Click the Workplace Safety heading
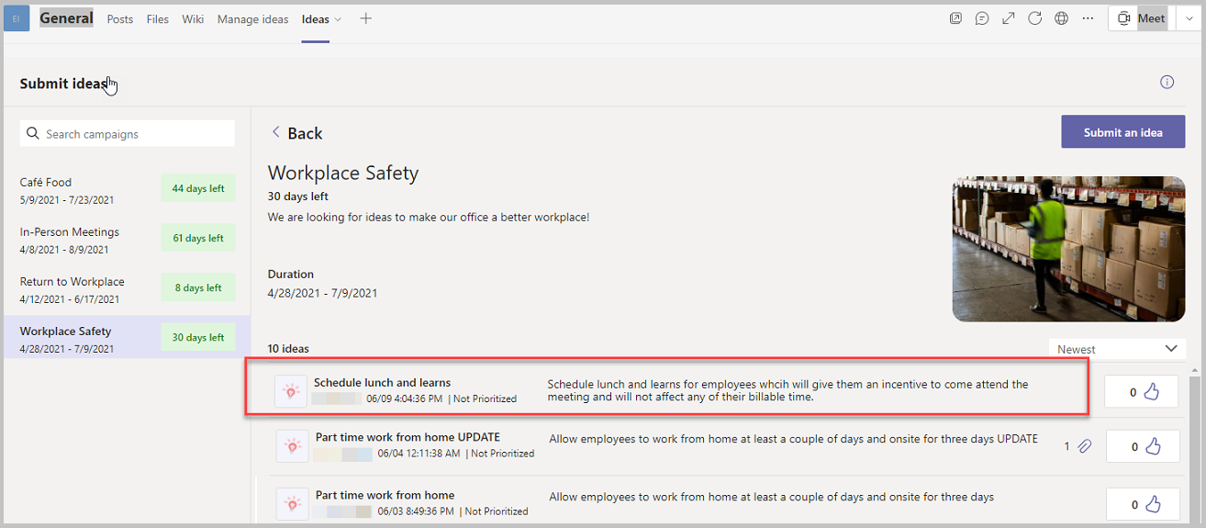The width and height of the screenshot is (1206, 528). coord(343,173)
